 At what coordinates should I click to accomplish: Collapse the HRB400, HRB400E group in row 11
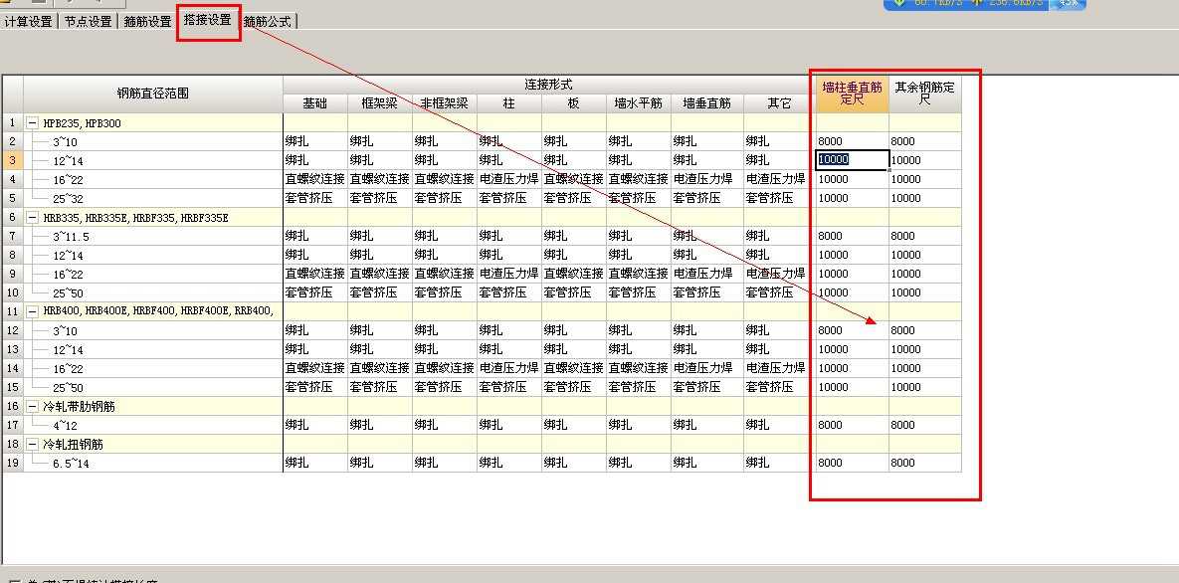coord(33,311)
